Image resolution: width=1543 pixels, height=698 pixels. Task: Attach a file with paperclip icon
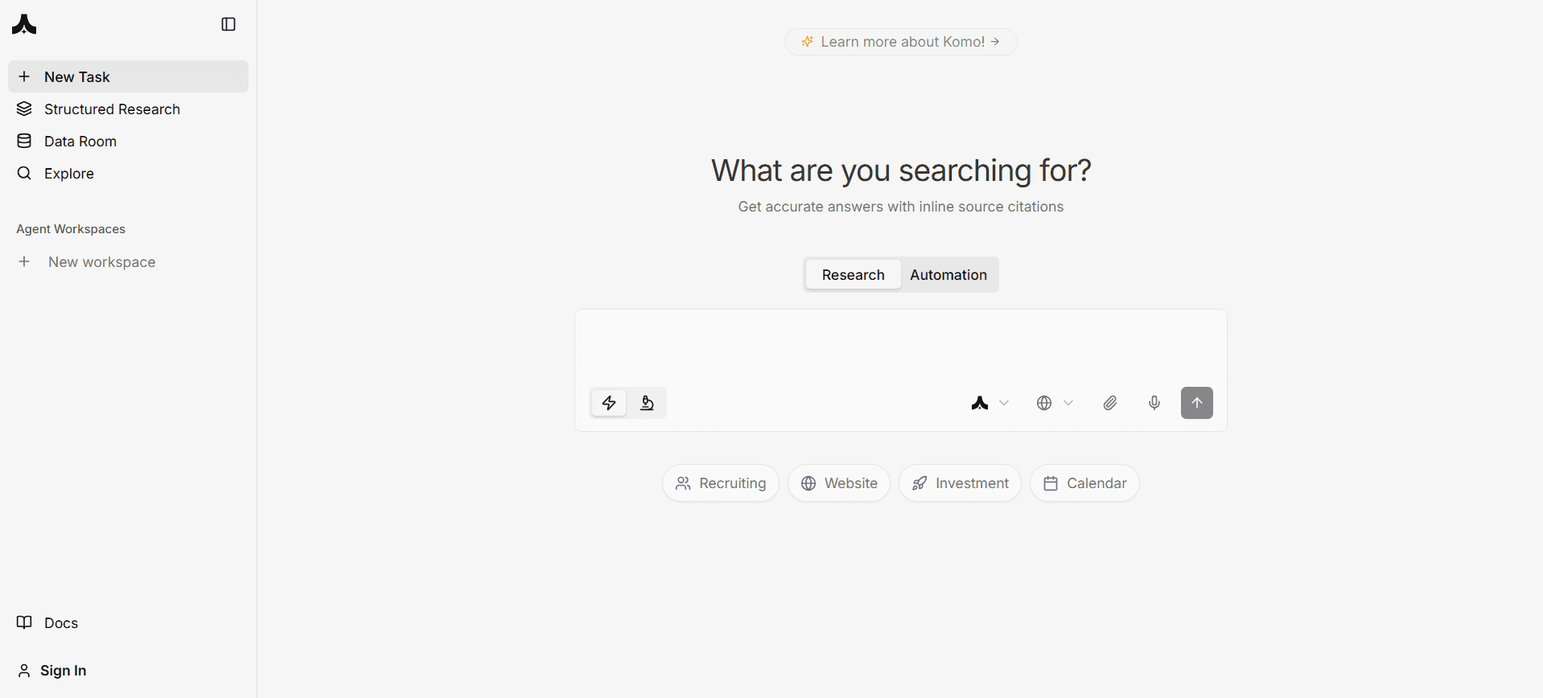[1110, 403]
